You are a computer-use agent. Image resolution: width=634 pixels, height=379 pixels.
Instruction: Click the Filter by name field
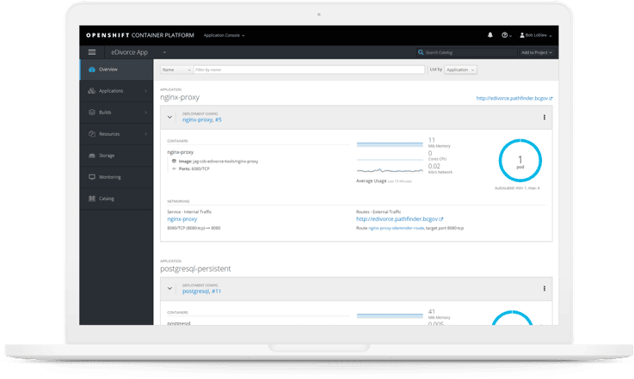coord(309,70)
